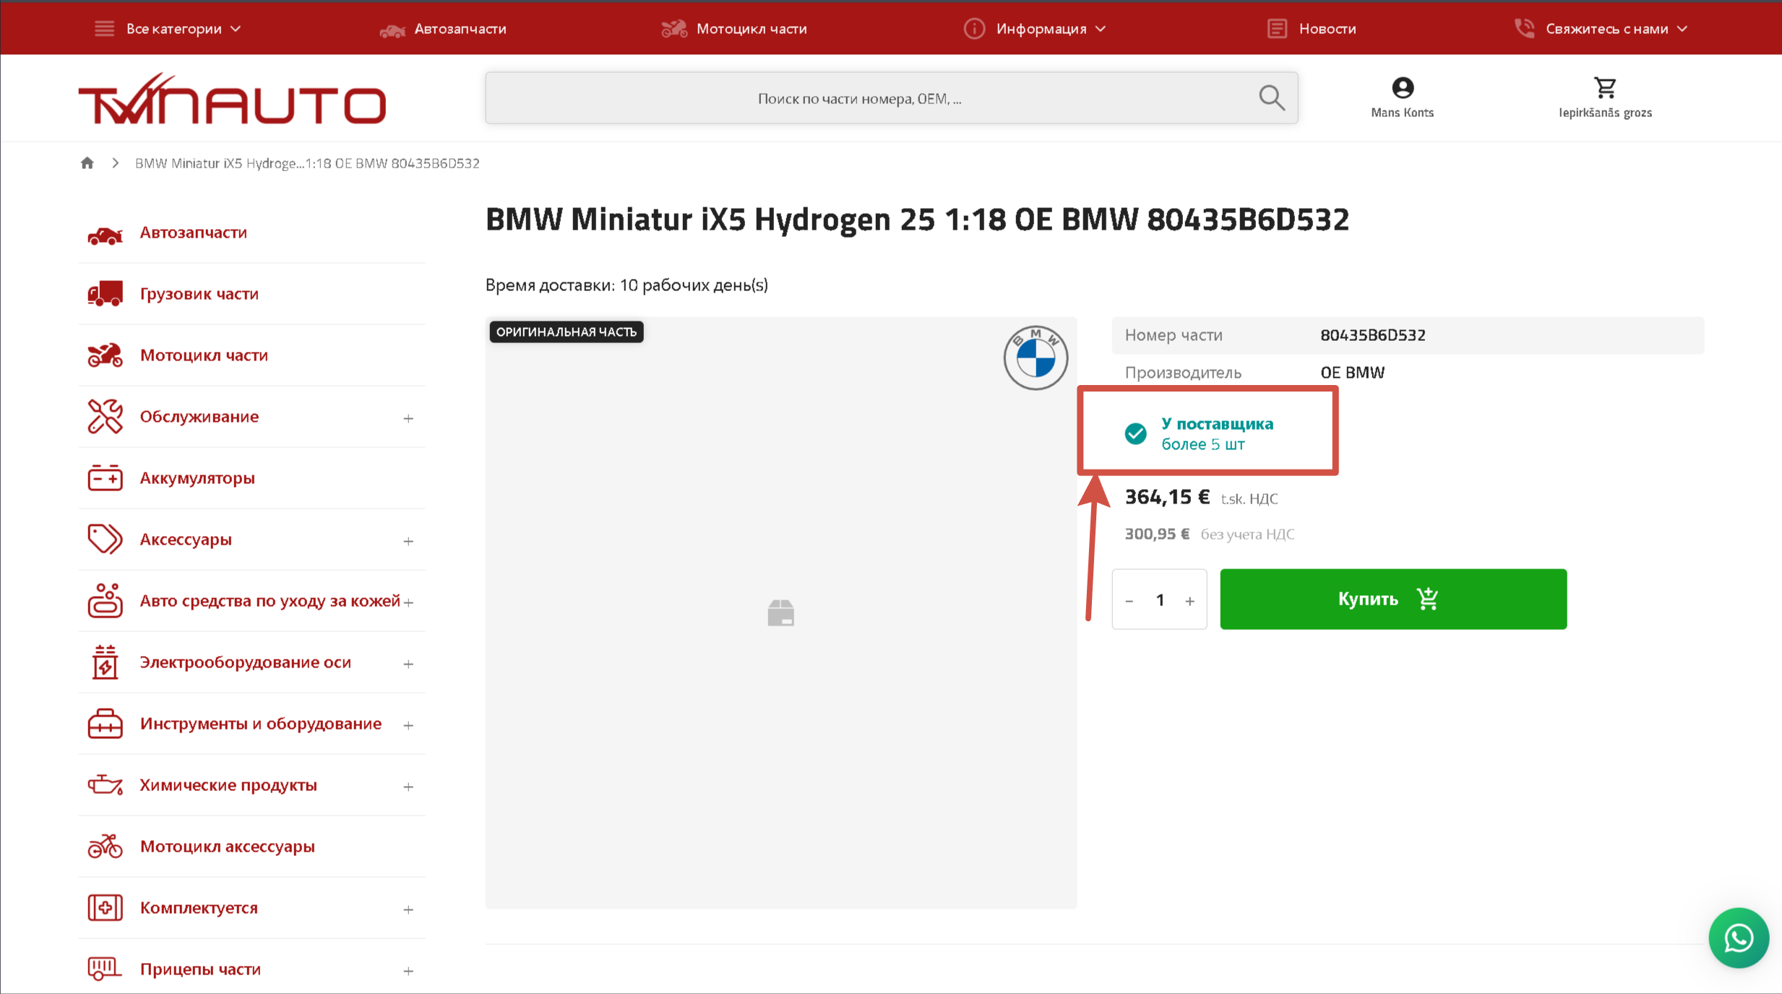The image size is (1782, 994).
Task: Open the Mans Konts account icon
Action: point(1402,88)
